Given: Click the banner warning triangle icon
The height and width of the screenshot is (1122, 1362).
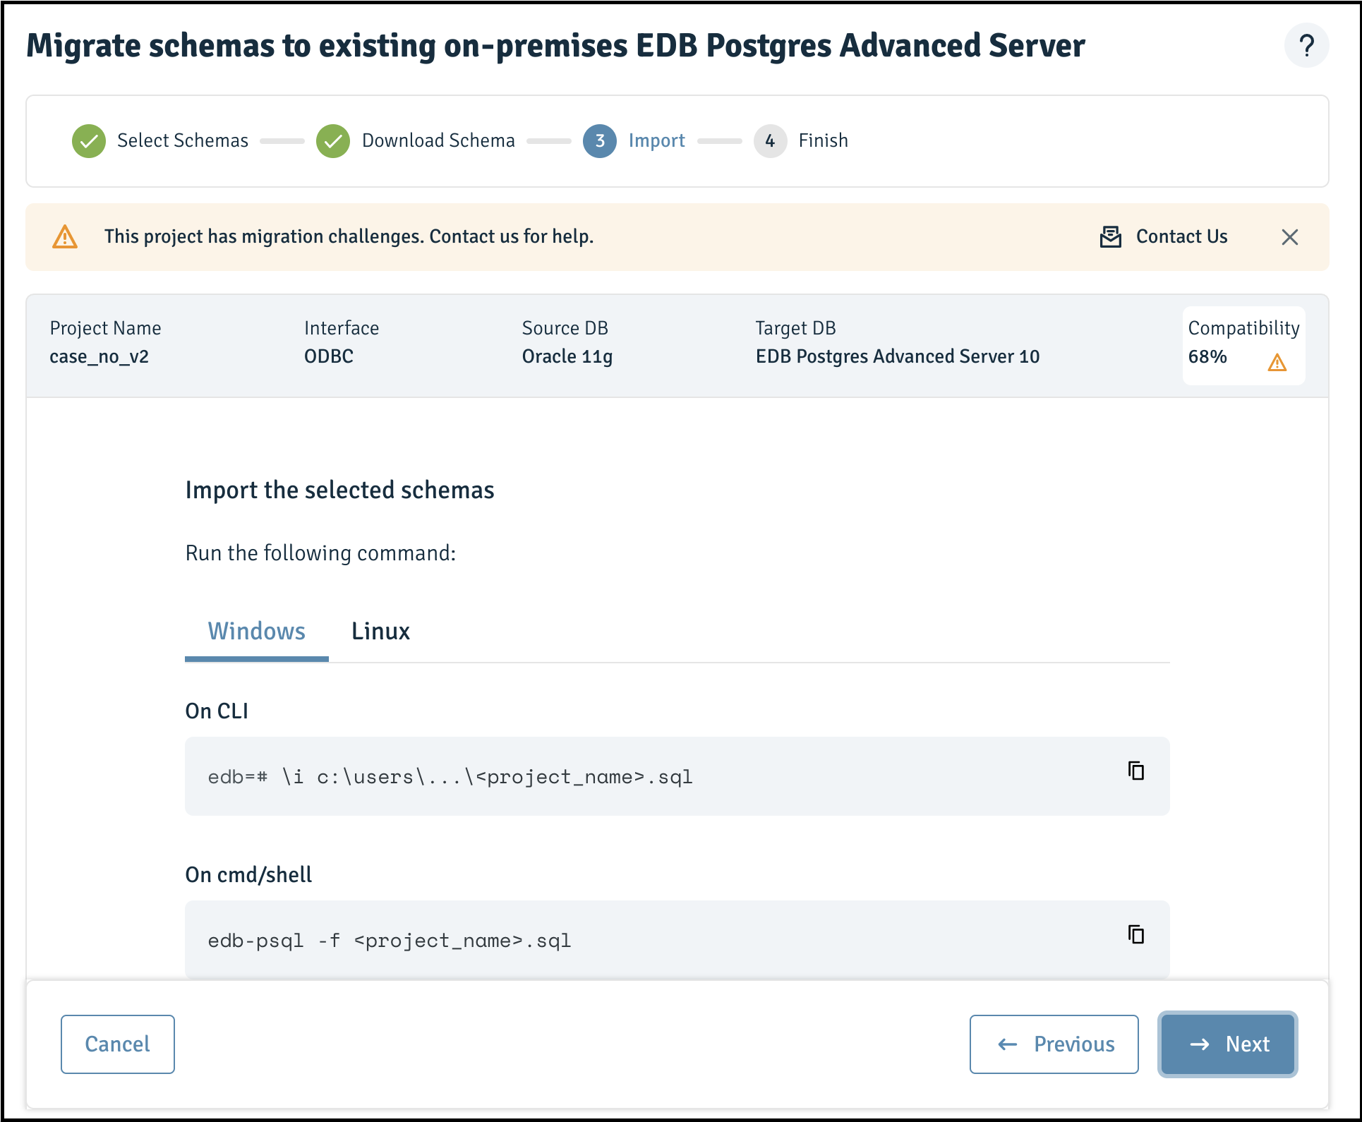Looking at the screenshot, I should tap(65, 237).
